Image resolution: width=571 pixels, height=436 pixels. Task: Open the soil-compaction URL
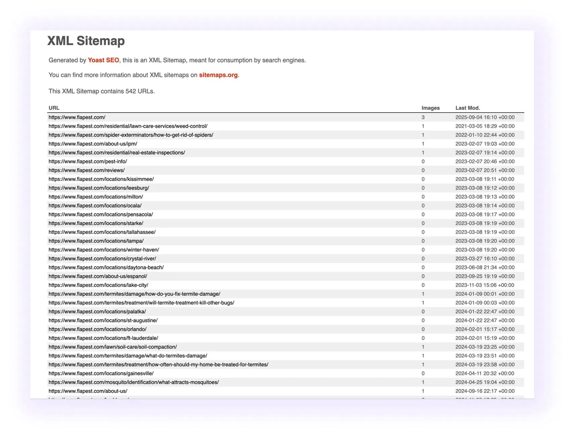[113, 347]
